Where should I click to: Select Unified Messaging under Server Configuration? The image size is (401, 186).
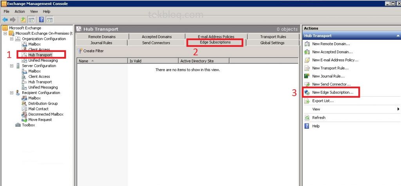[43, 87]
